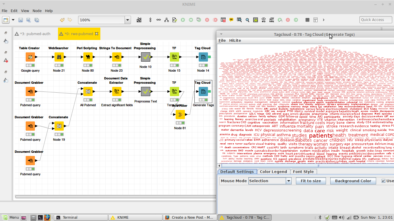This screenshot has width=394, height=221.
Task: Click the Save workflow icon
Action: (x=20, y=20)
